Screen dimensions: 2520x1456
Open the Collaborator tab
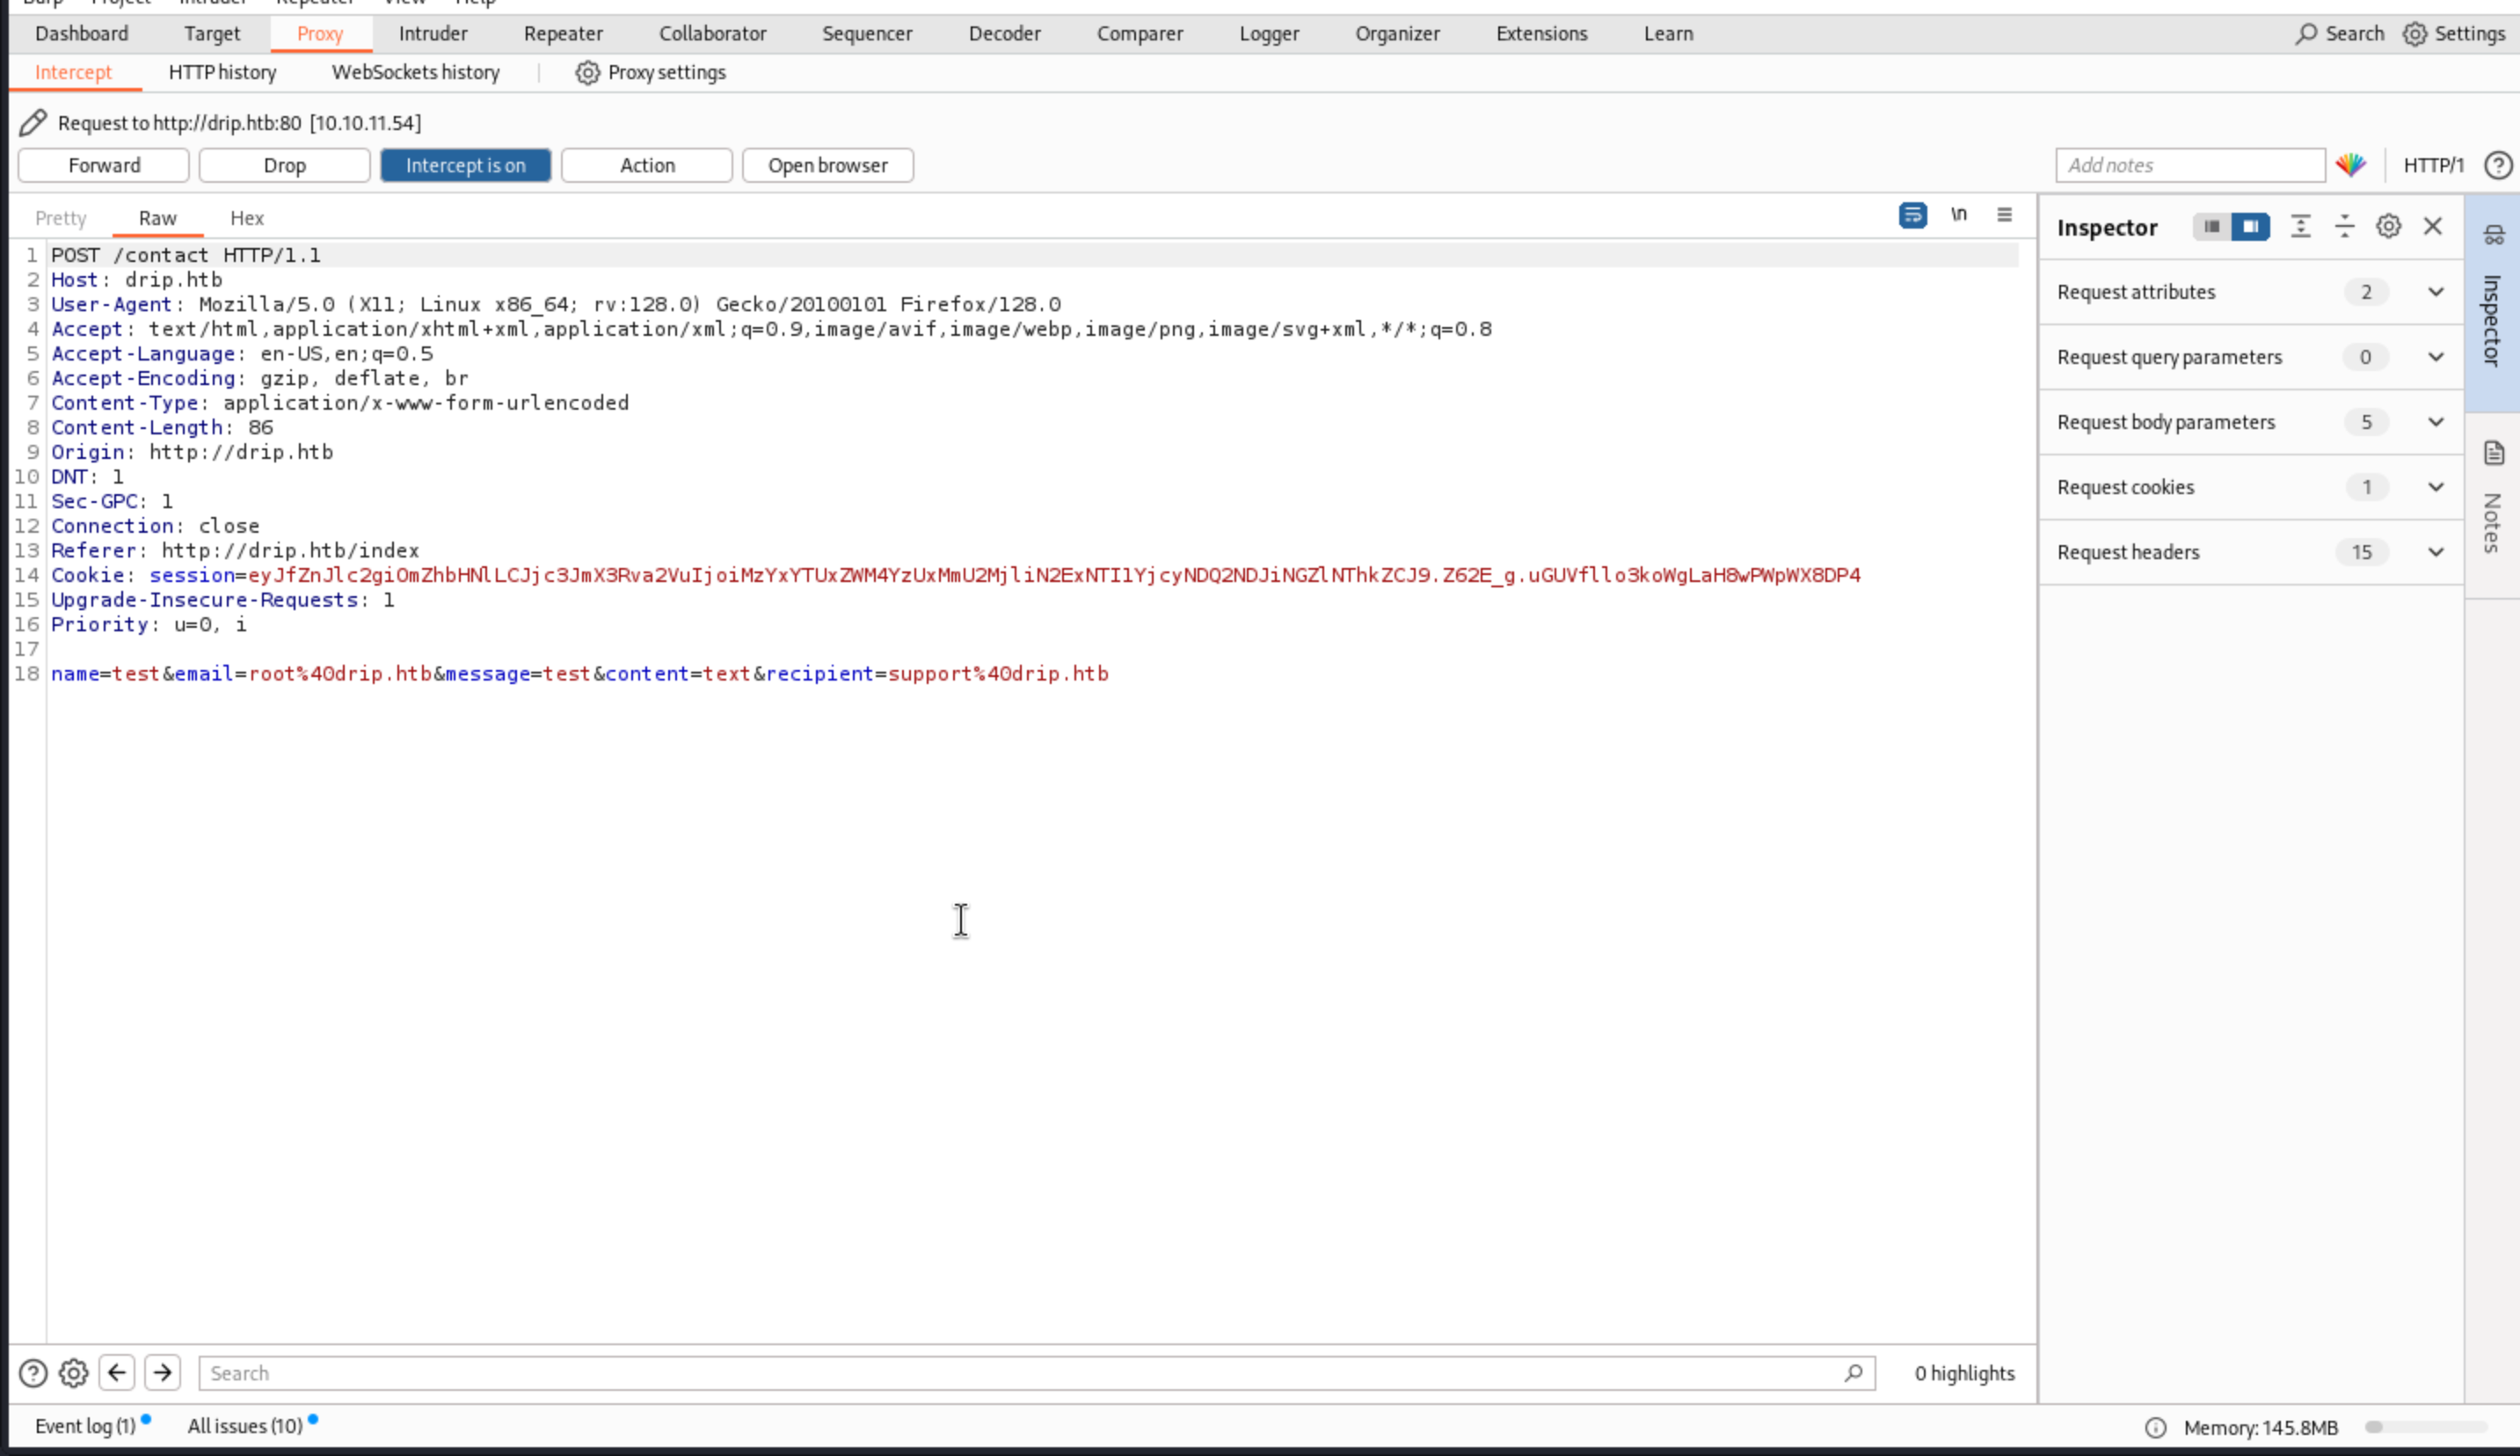[713, 34]
